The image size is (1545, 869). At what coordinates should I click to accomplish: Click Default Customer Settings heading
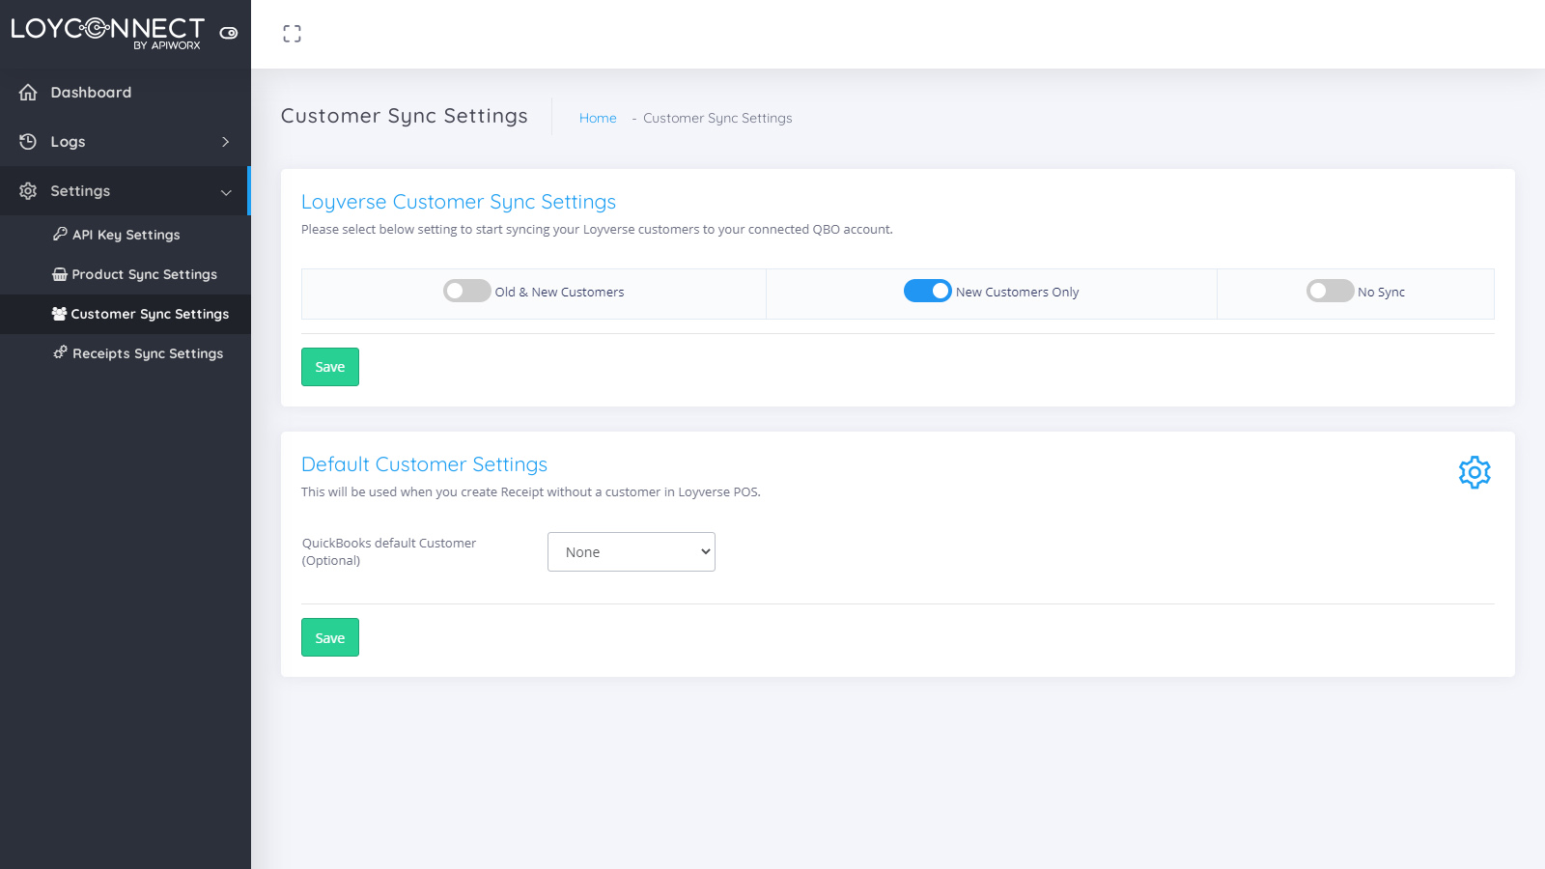point(424,464)
